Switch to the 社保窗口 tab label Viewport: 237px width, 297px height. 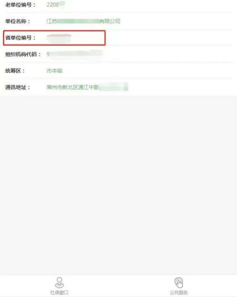pyautogui.click(x=59, y=292)
